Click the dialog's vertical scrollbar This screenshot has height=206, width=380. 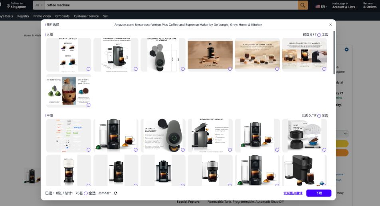click(334, 52)
